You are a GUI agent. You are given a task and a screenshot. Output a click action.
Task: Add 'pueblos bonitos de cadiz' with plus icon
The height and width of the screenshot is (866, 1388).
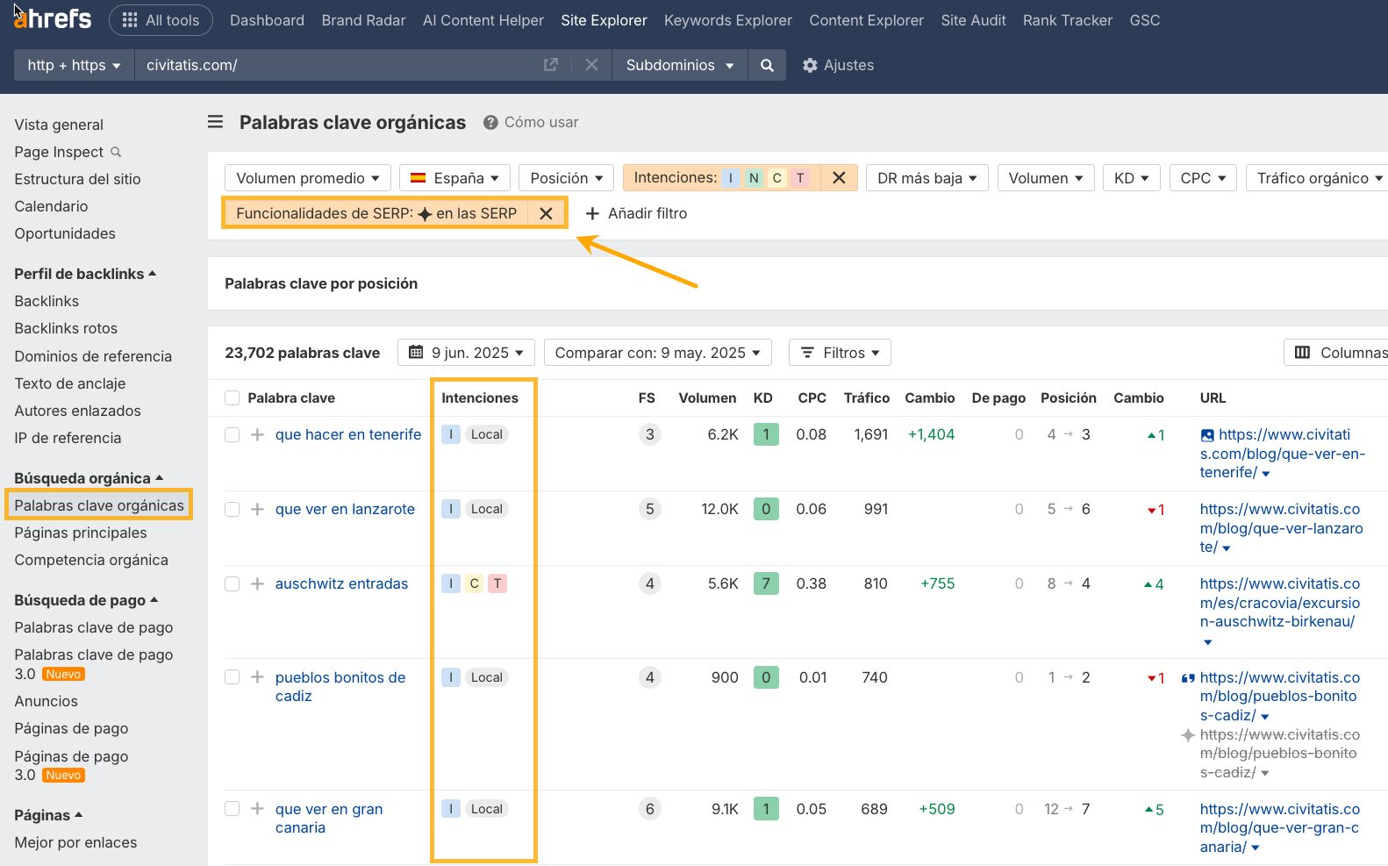(257, 677)
